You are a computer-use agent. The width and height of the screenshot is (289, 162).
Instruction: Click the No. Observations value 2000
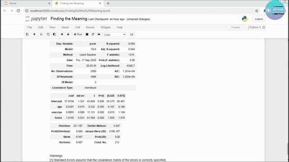click(x=93, y=71)
